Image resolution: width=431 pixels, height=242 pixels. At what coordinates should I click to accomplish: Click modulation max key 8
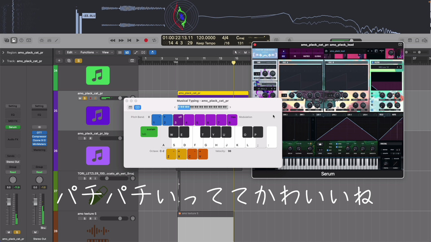coord(232,120)
